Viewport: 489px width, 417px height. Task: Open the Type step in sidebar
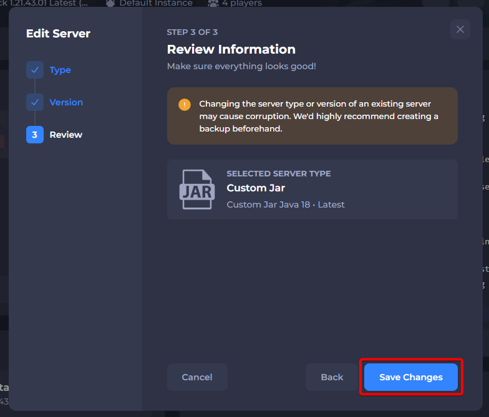pyautogui.click(x=60, y=70)
